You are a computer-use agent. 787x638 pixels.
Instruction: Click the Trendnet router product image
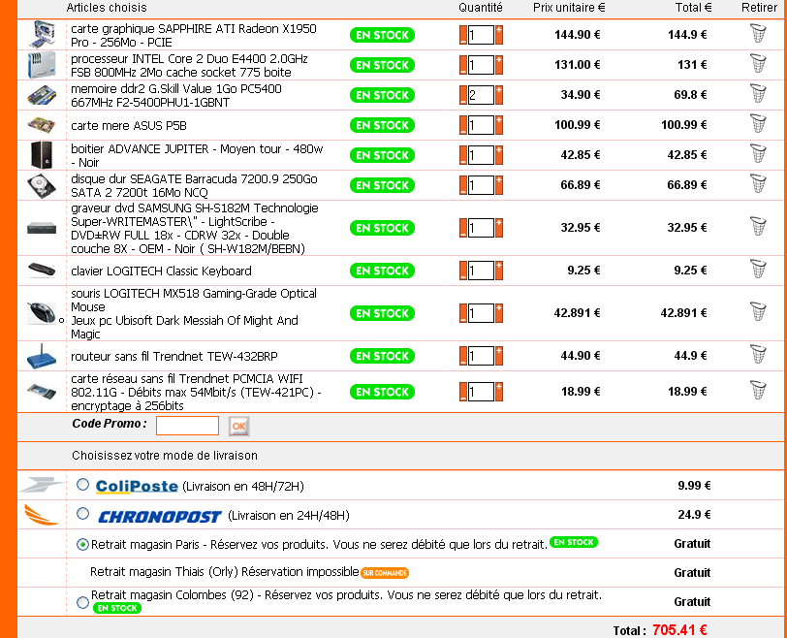coord(42,356)
